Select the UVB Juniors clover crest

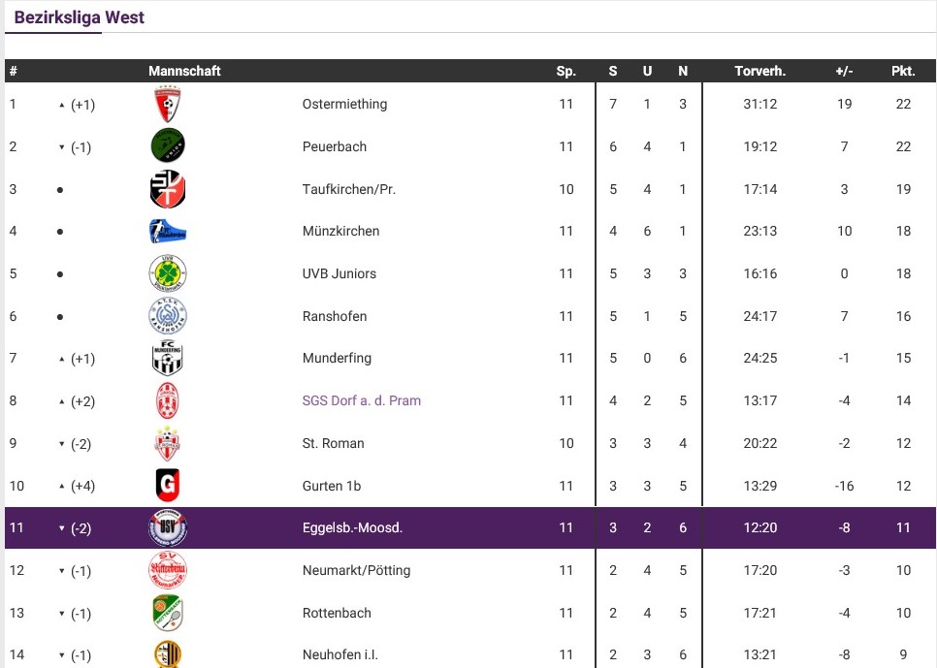point(168,274)
